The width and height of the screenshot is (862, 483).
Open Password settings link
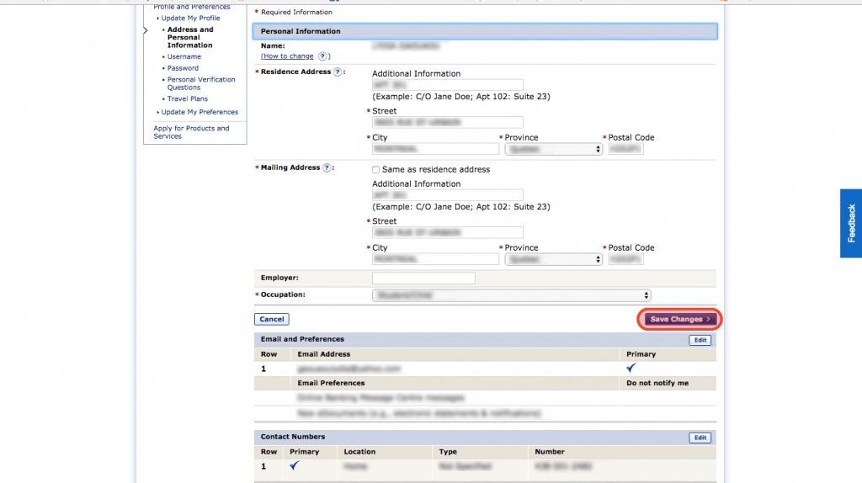pos(183,68)
